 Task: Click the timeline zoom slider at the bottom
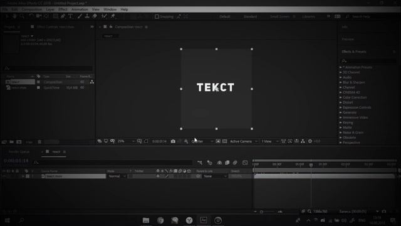coord(261,212)
